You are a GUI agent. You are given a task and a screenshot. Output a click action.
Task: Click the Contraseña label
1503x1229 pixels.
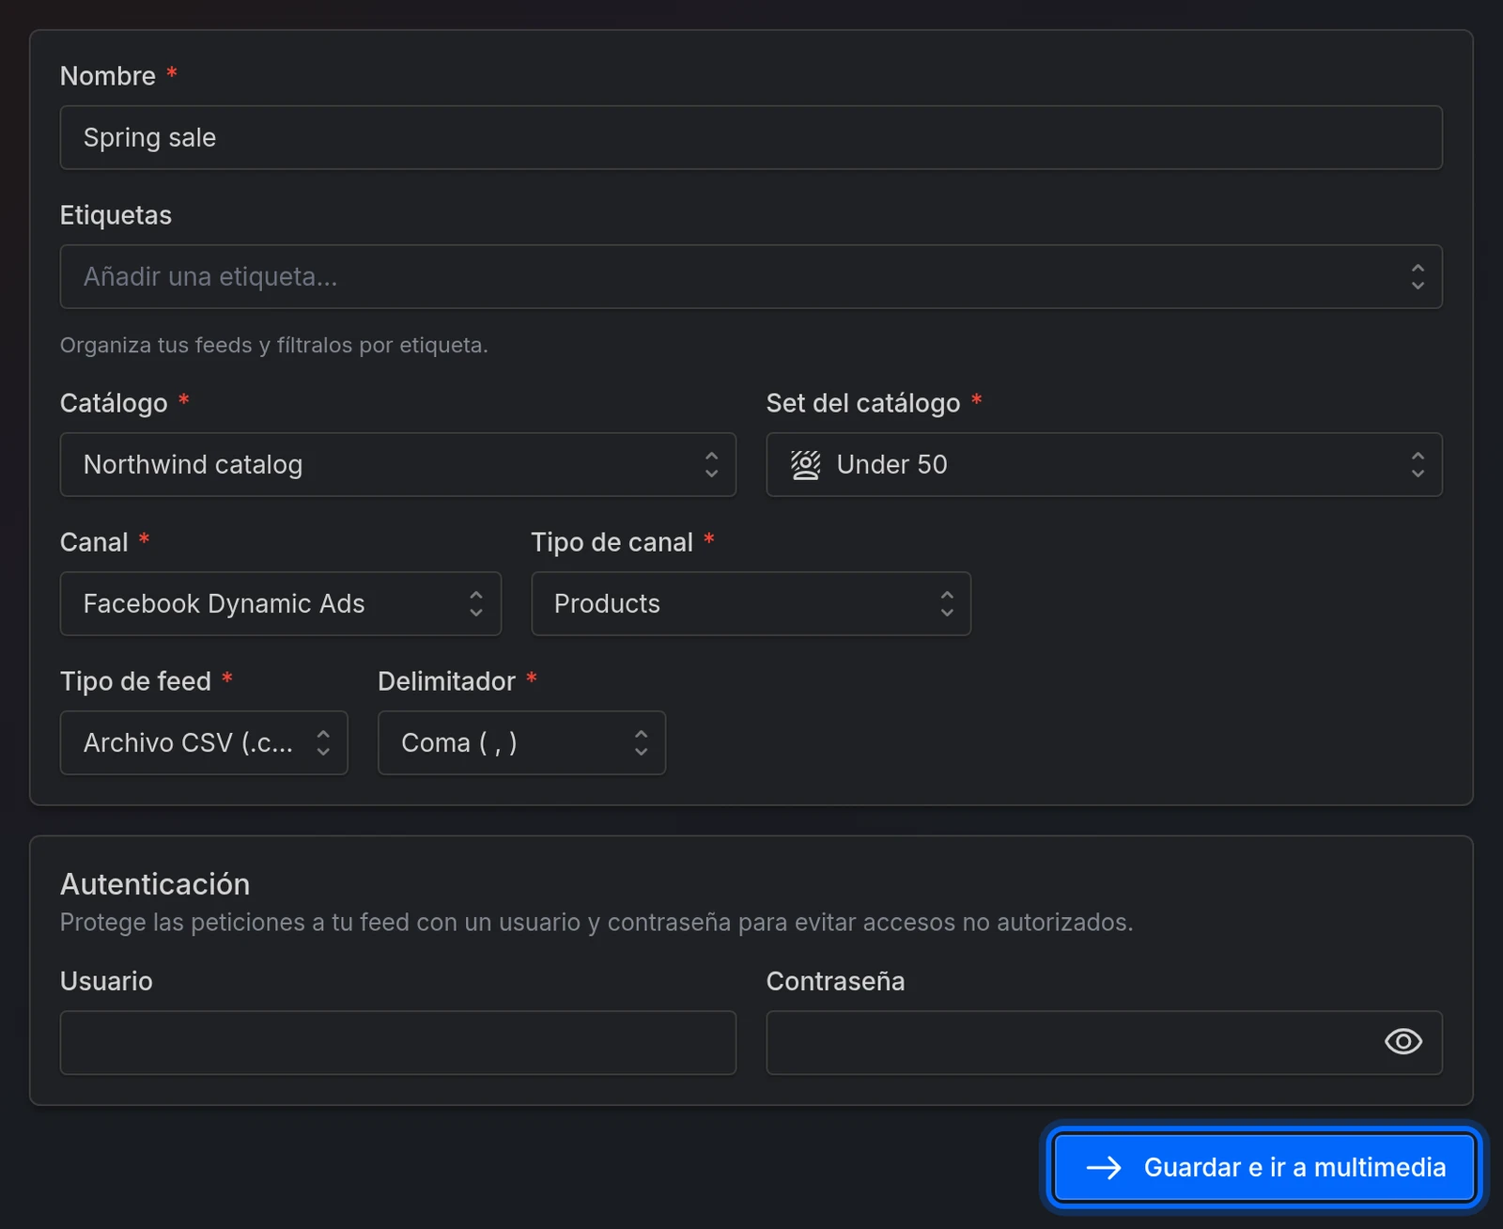tap(836, 981)
